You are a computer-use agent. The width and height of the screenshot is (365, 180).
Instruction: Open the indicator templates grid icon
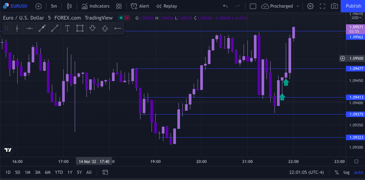click(119, 6)
